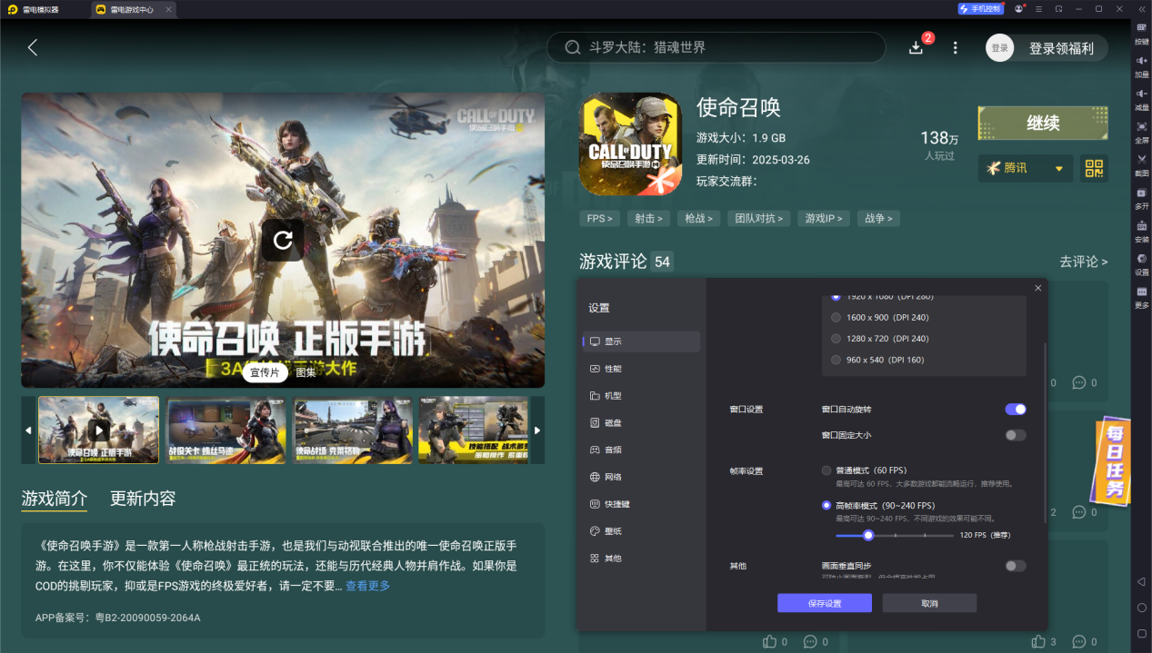Image resolution: width=1152 pixels, height=653 pixels.
Task: Click the search magnifier icon
Action: point(573,47)
